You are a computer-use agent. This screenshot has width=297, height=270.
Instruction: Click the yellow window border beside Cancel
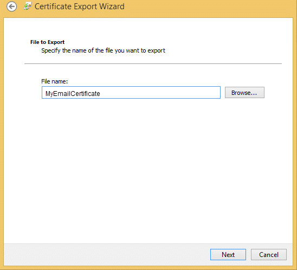pos(295,255)
